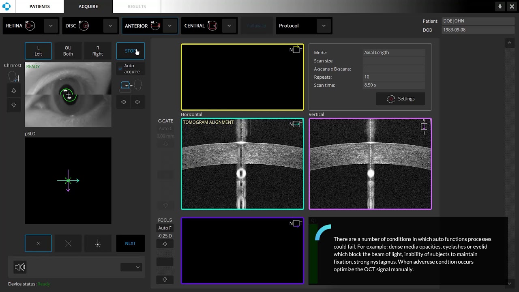Click the Device status Ready text
Image resolution: width=519 pixels, height=292 pixels.
point(44,284)
